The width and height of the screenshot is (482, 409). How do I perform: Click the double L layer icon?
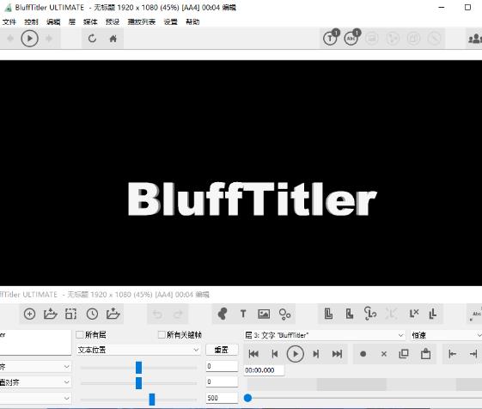point(433,314)
